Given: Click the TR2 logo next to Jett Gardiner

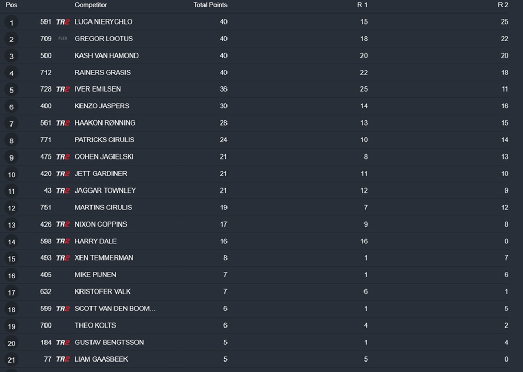Looking at the screenshot, I should point(63,174).
